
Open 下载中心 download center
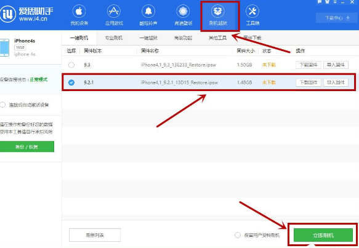337,18
